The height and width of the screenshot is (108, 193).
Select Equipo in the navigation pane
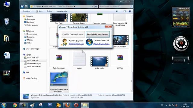click(x=28, y=55)
